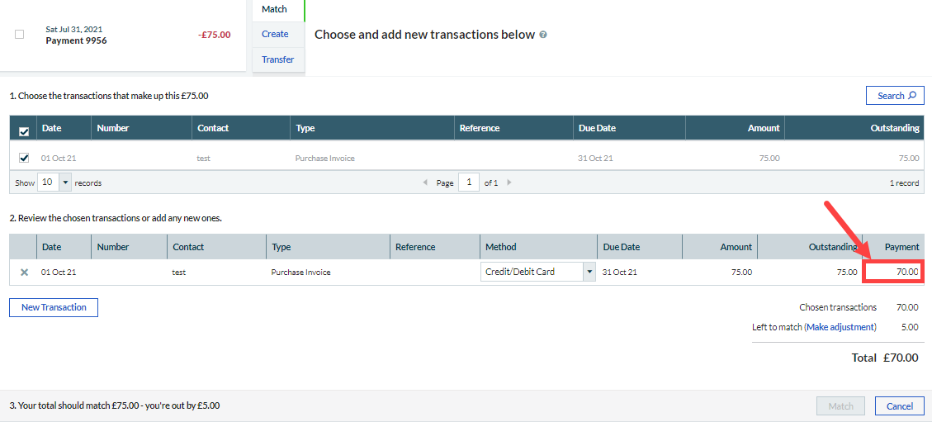Tick the Payment 9956 bank line checkbox
Image resolution: width=932 pixels, height=422 pixels.
[x=20, y=34]
